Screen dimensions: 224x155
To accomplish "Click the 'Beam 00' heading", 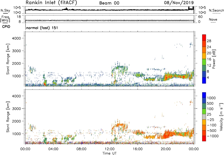I will pos(109,3).
